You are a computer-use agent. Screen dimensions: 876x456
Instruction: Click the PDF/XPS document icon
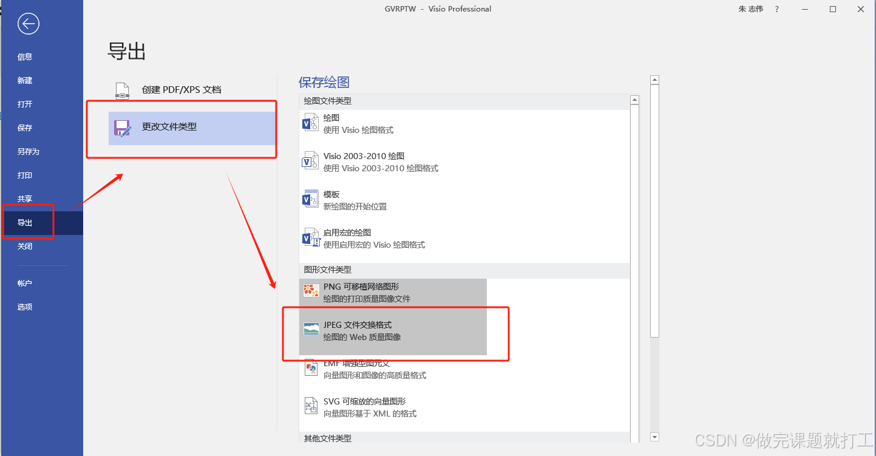click(x=123, y=90)
